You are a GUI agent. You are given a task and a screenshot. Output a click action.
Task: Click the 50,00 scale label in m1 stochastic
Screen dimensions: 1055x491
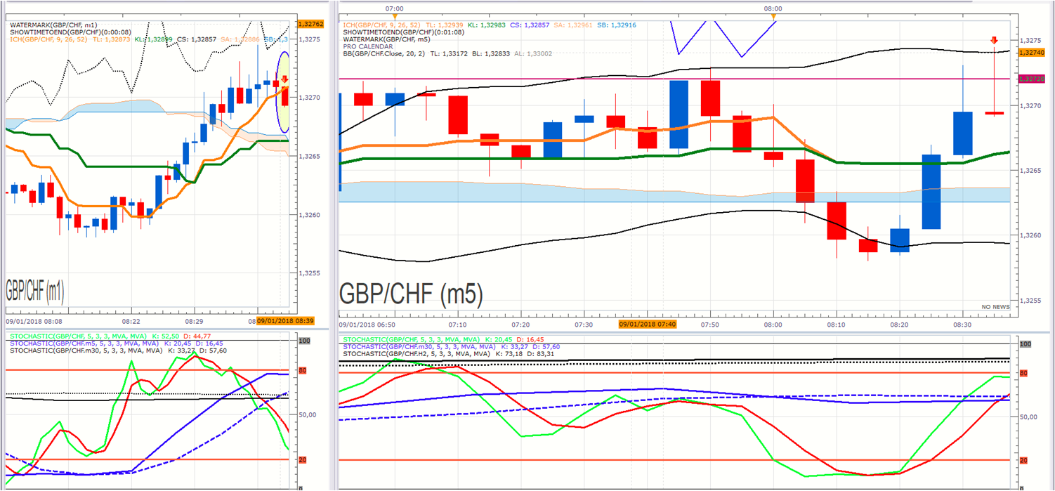(308, 414)
